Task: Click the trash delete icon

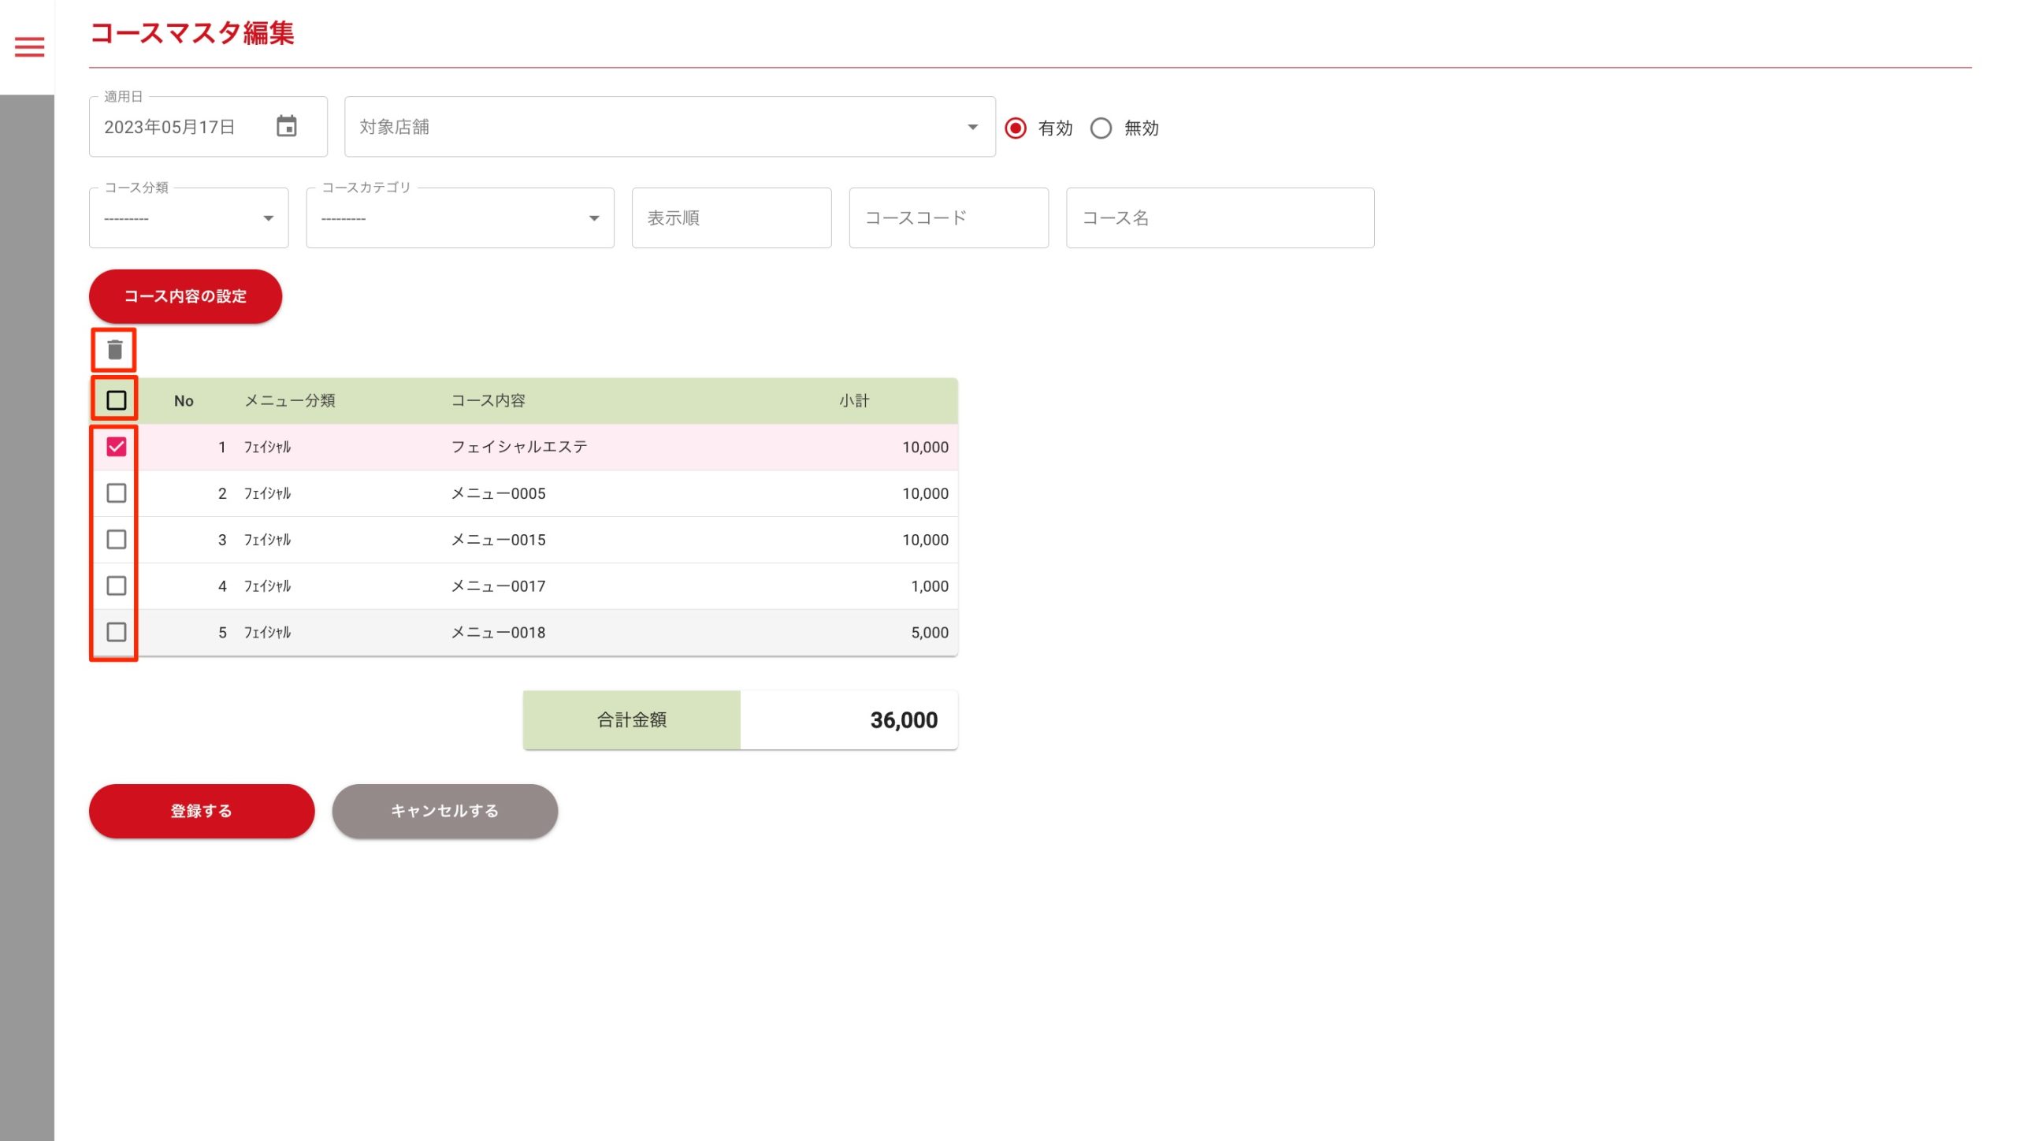Action: 115,350
